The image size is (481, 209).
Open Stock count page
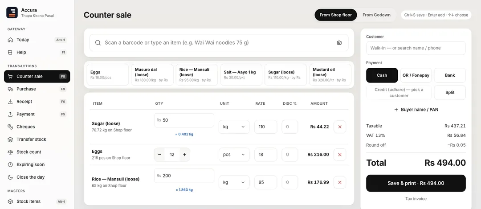tap(37, 152)
